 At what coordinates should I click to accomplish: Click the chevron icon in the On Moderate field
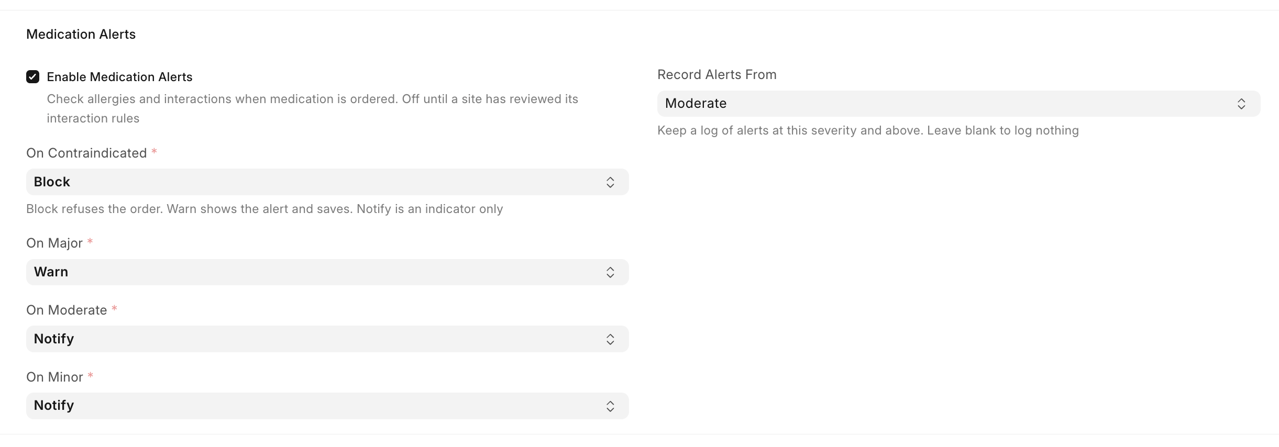pyautogui.click(x=610, y=339)
